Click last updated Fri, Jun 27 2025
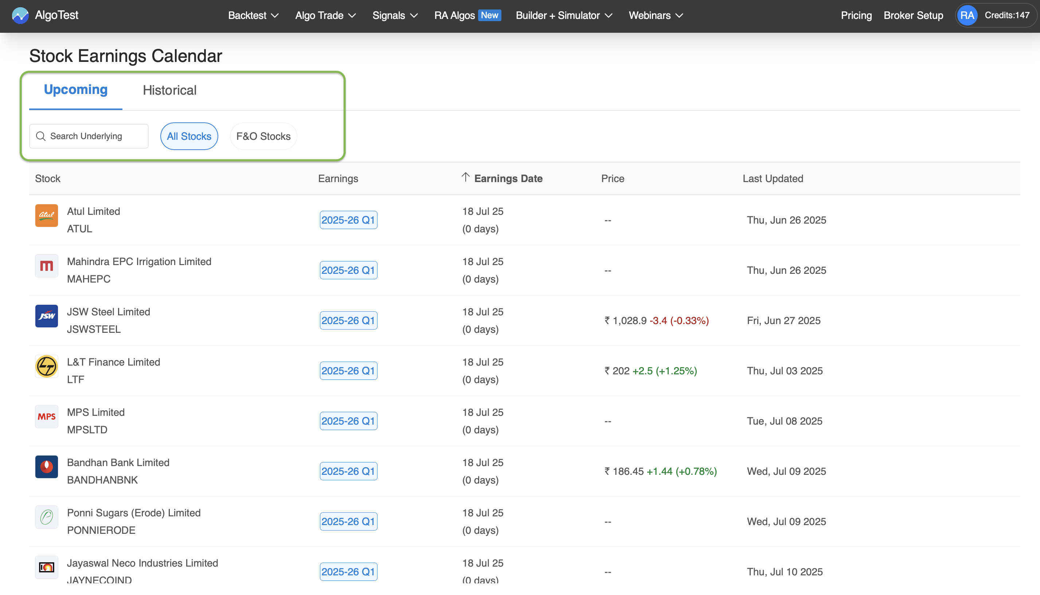1040x595 pixels. click(x=783, y=321)
